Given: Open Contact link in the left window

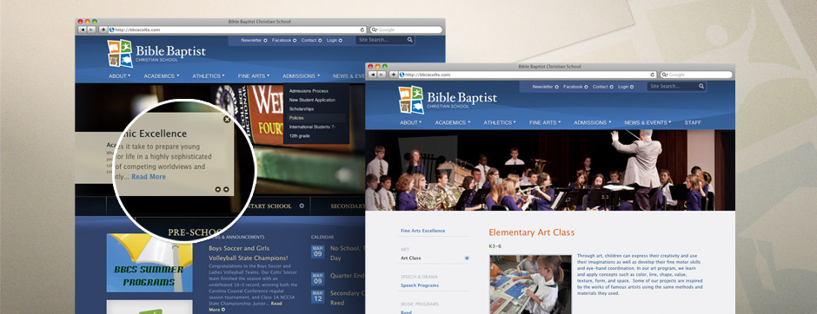Looking at the screenshot, I should pyautogui.click(x=311, y=40).
